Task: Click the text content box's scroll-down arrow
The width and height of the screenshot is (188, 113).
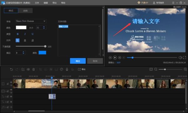Action: [99, 54]
